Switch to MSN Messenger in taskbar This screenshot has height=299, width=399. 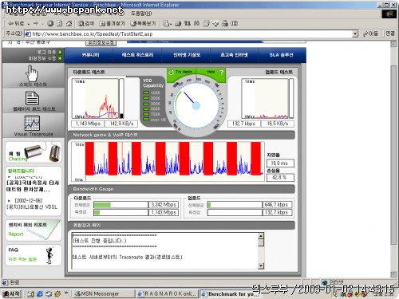[104, 293]
